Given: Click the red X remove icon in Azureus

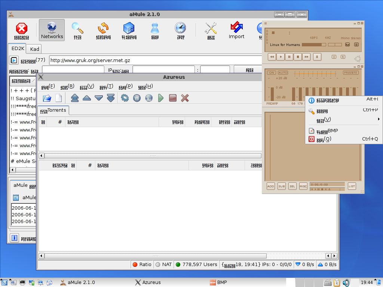Looking at the screenshot, I should click(x=185, y=98).
